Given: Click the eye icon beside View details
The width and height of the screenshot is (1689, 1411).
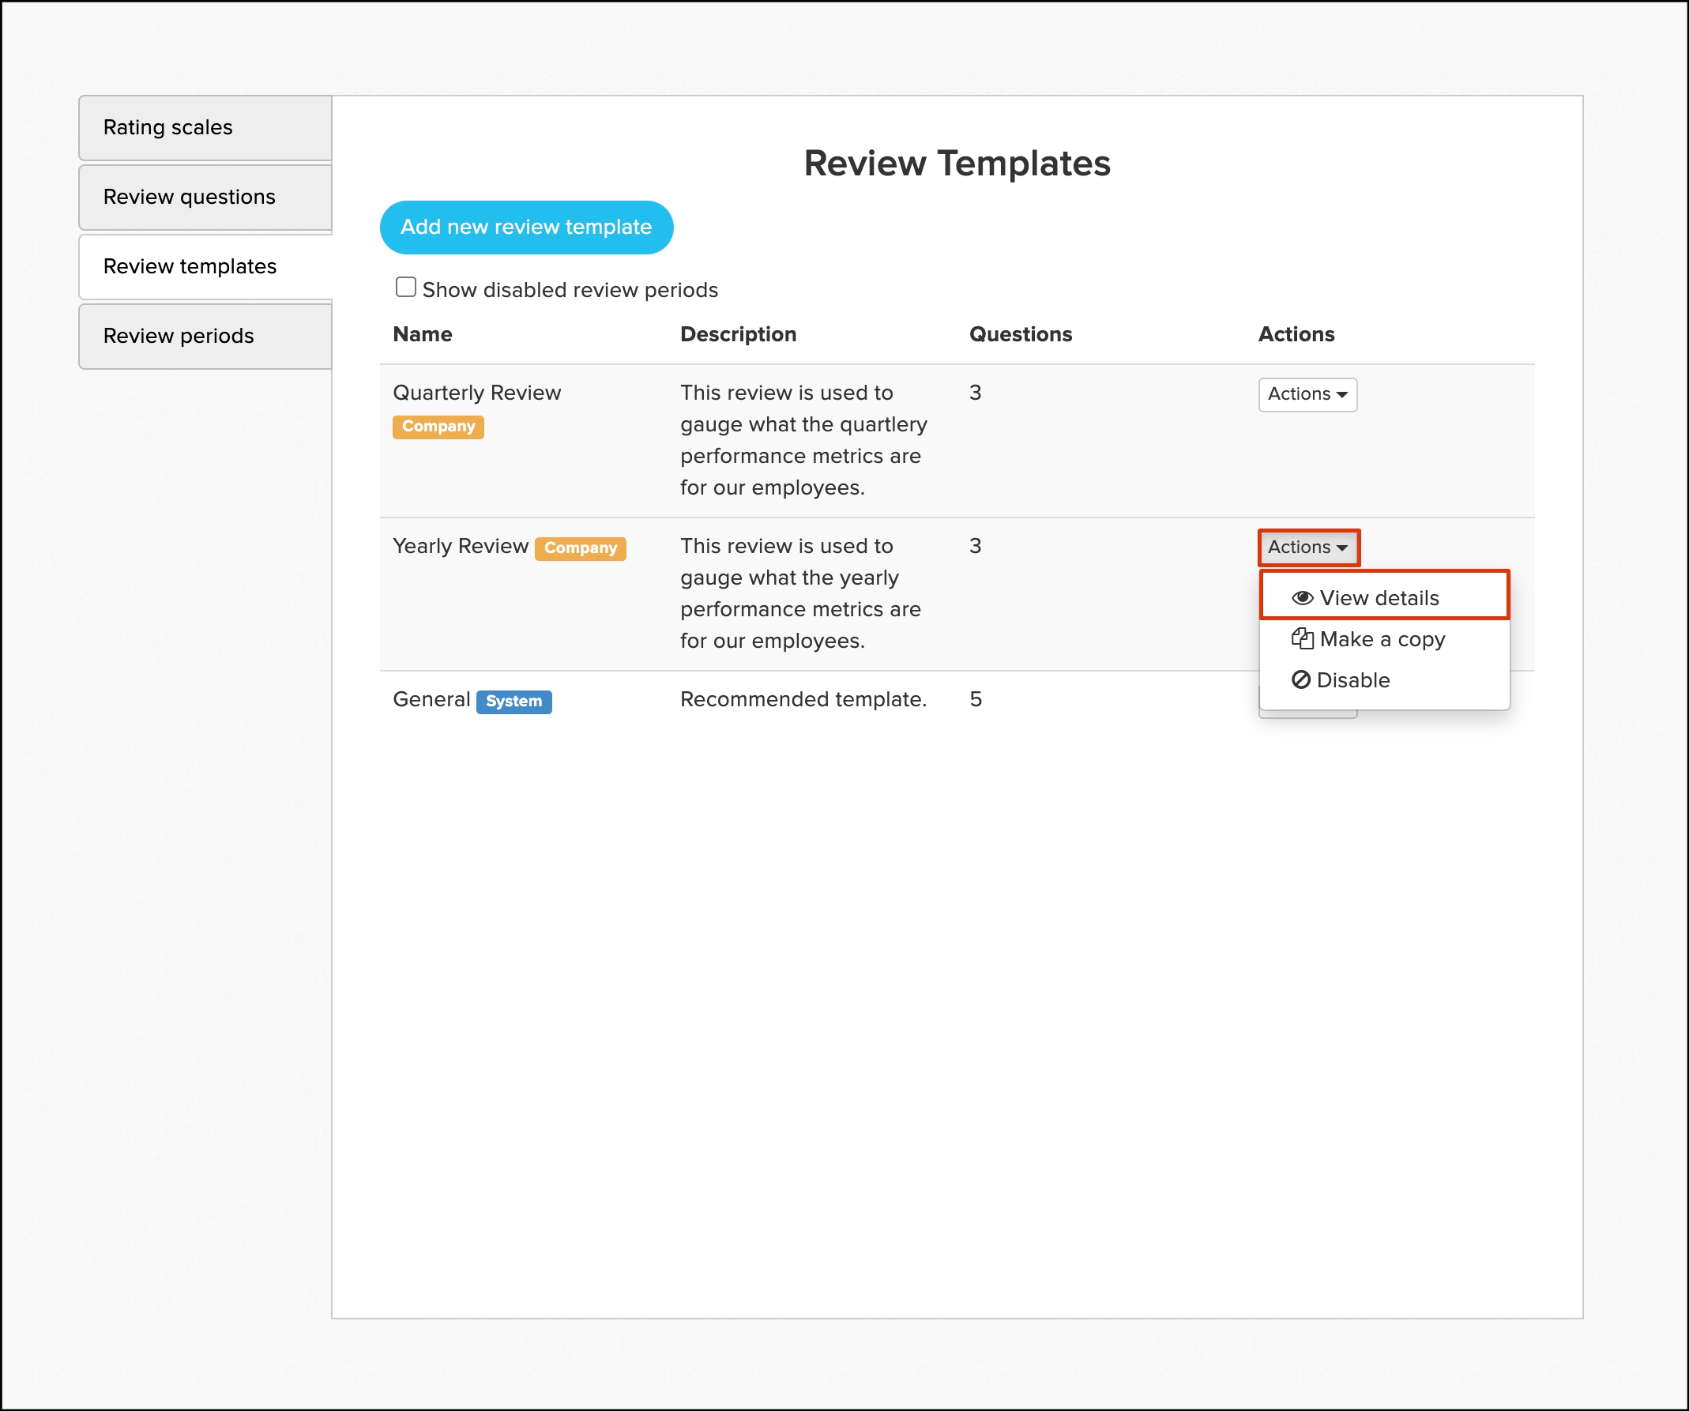Looking at the screenshot, I should point(1301,598).
